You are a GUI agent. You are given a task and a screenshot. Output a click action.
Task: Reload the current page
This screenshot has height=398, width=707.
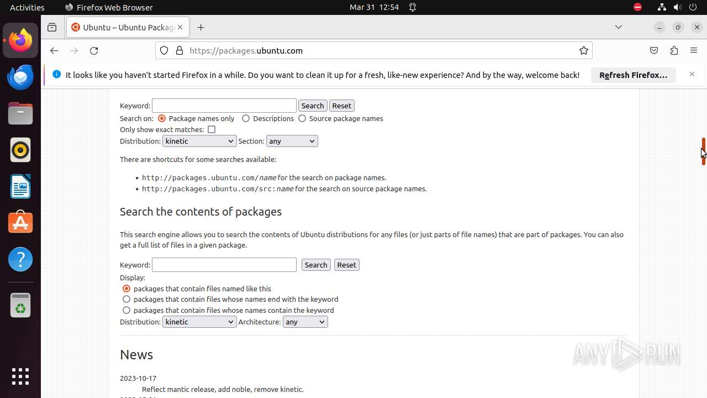point(94,50)
